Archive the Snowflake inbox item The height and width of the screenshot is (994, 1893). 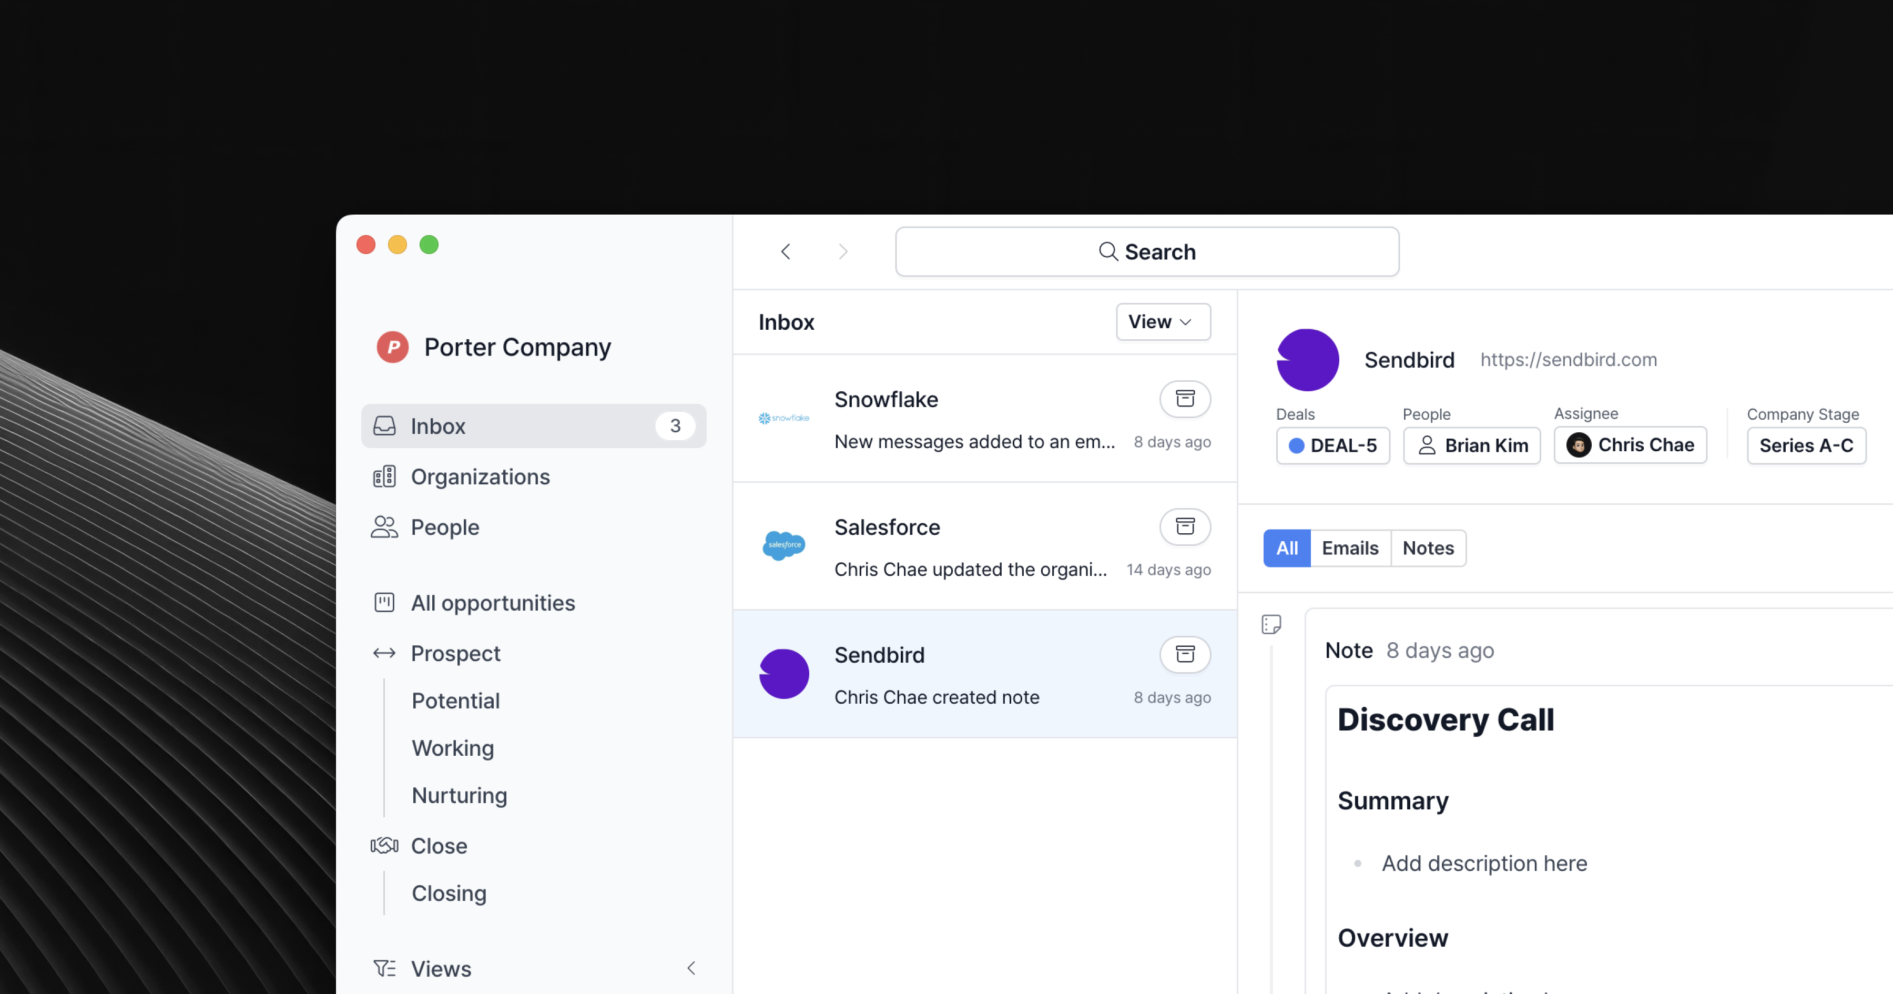click(x=1185, y=399)
